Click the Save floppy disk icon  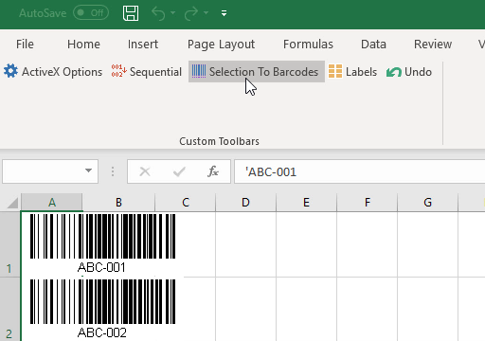tap(131, 13)
